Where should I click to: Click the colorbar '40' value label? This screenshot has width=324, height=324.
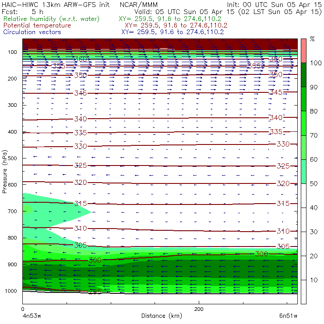(313, 208)
